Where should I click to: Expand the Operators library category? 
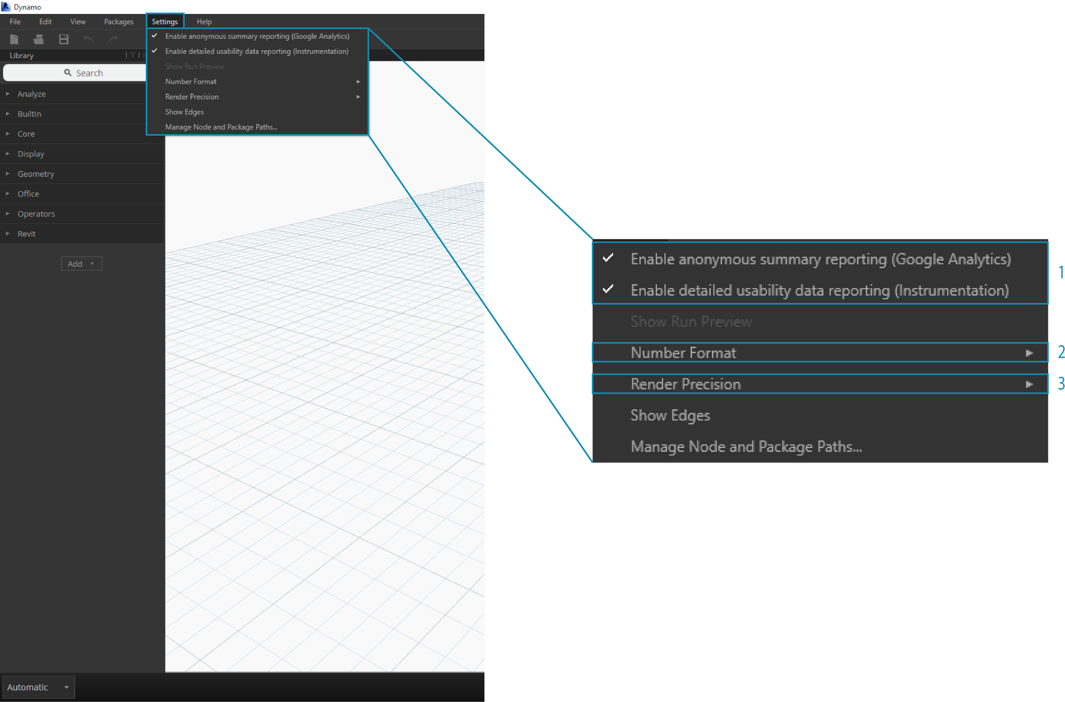click(x=83, y=214)
